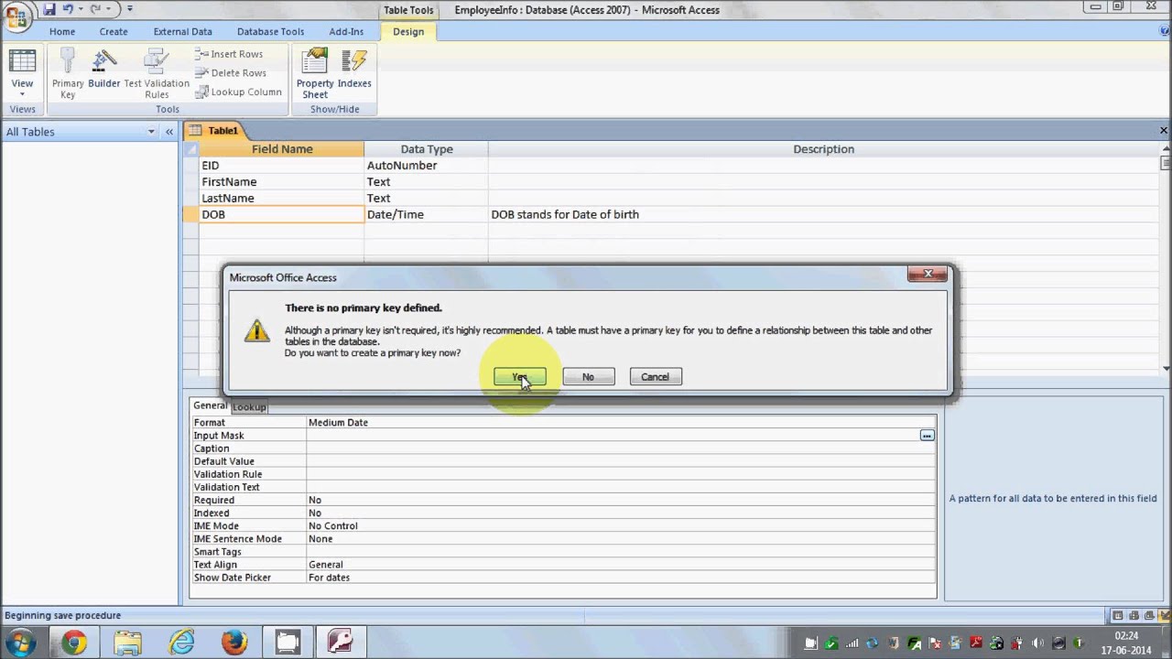The height and width of the screenshot is (659, 1172).
Task: Select the Lookup tab in field properties
Action: pyautogui.click(x=249, y=407)
